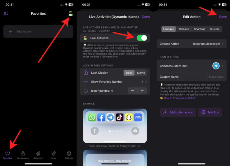The height and width of the screenshot is (166, 230).
Task: Disable the Live Activities toggle
Action: [x=142, y=38]
